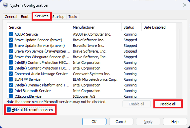The height and width of the screenshot is (128, 190).
Task: Select the Conexant Audio Message Service name
Action: [41, 74]
